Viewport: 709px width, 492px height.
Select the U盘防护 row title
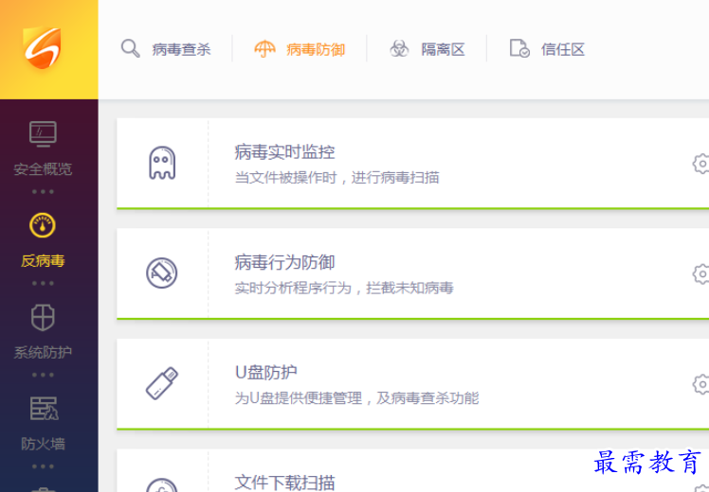pyautogui.click(x=265, y=373)
